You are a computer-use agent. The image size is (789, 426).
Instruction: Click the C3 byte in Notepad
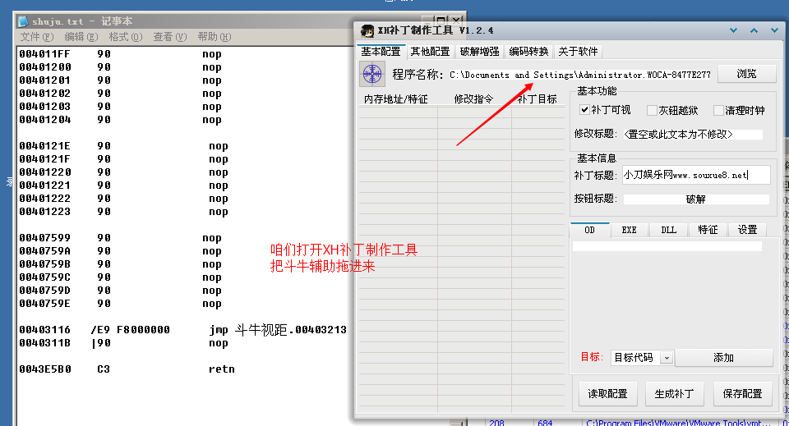[x=104, y=369]
